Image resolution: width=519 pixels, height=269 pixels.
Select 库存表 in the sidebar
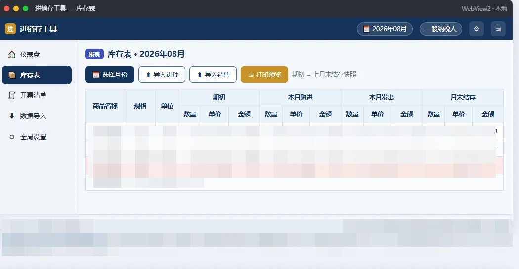[x=37, y=75]
